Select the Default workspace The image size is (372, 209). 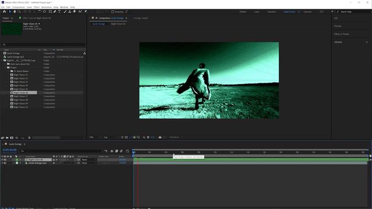tap(243, 12)
